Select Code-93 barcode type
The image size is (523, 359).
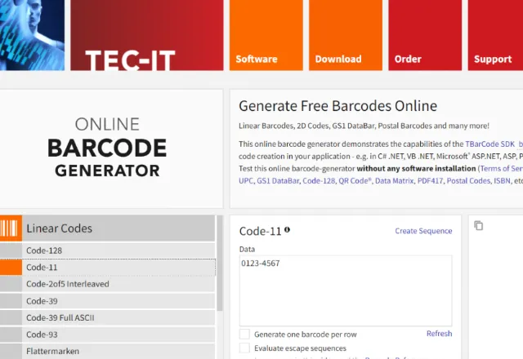click(107, 335)
